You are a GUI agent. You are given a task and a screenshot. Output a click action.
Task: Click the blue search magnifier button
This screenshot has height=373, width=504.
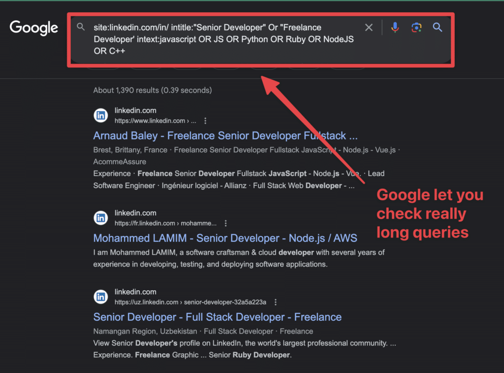pos(438,28)
